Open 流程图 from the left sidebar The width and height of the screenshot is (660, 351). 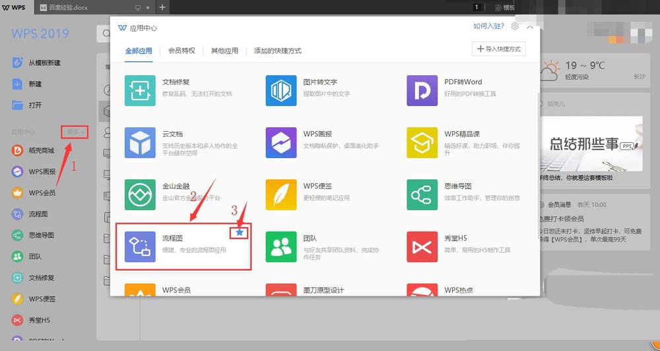(30, 214)
